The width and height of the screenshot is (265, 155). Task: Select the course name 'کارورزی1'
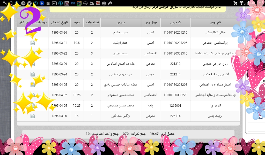[x=215, y=106]
